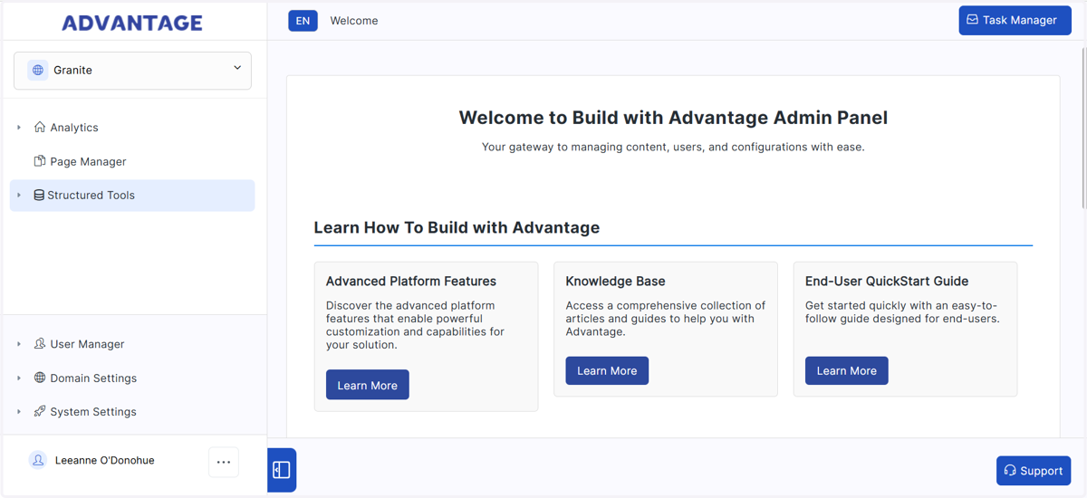Click the Knowledge Base card title
This screenshot has height=498, width=1087.
[615, 282]
